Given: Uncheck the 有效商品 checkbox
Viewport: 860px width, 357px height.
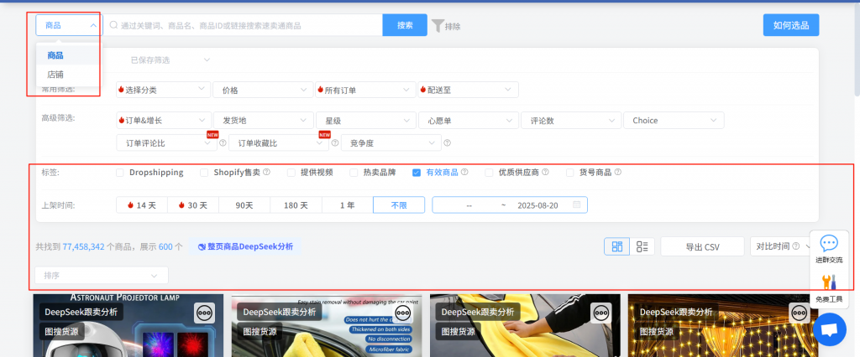Looking at the screenshot, I should (x=417, y=173).
